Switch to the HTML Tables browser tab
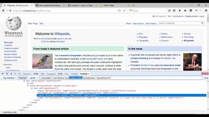209x117 pixels. click(x=115, y=6)
